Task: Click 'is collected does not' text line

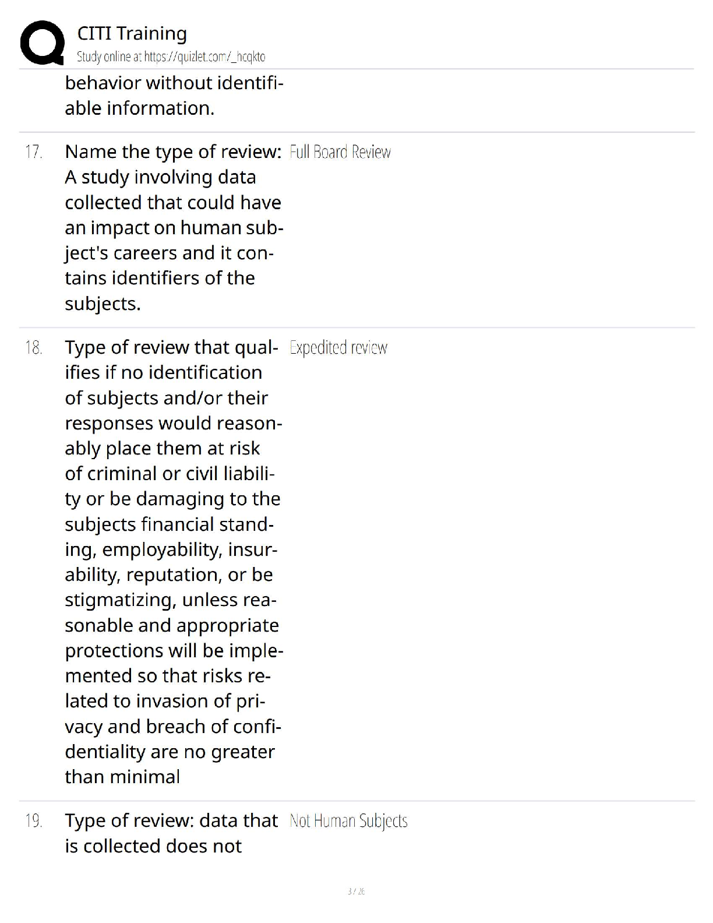Action: [153, 846]
